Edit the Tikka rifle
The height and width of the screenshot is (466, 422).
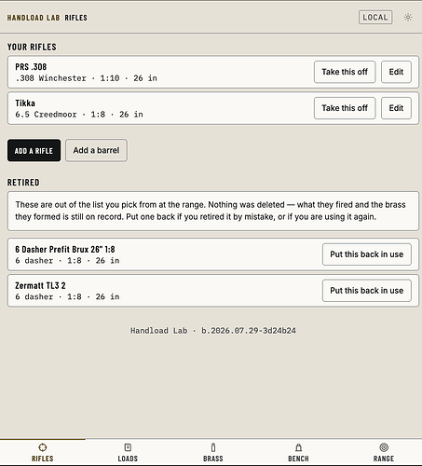pyautogui.click(x=396, y=108)
